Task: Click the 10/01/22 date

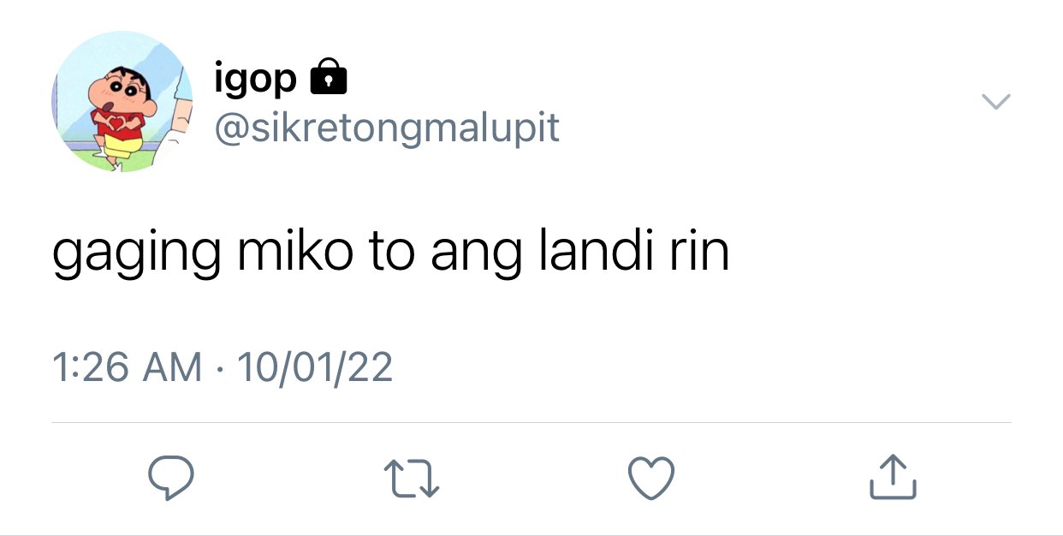Action: tap(314, 367)
